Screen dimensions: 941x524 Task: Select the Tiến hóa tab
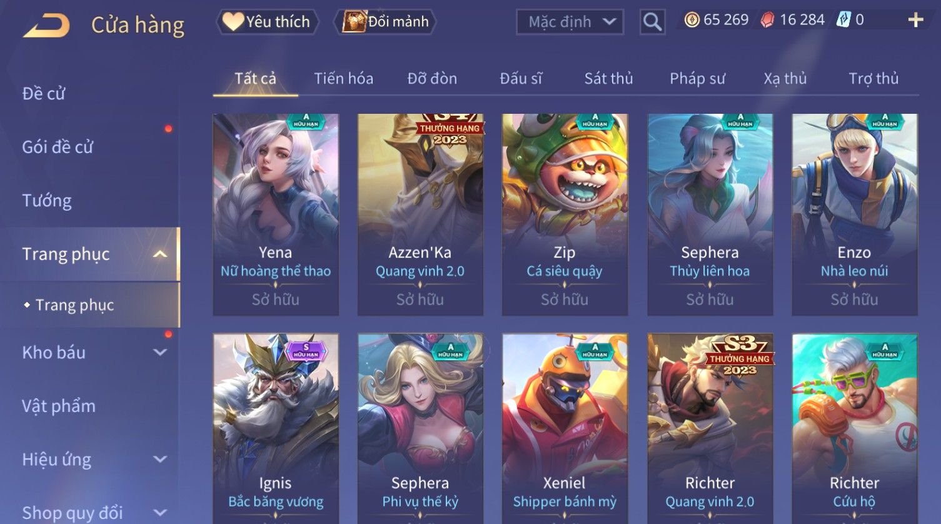point(343,79)
